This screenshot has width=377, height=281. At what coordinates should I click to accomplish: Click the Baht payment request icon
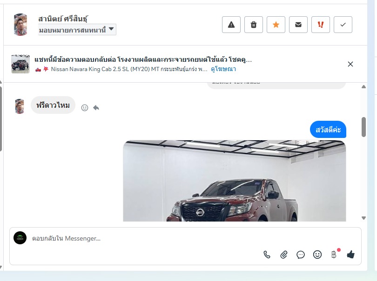pos(334,255)
